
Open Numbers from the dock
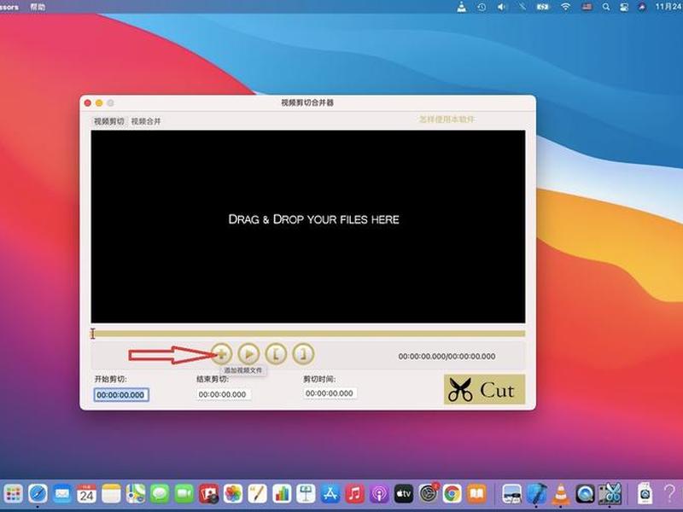point(282,494)
